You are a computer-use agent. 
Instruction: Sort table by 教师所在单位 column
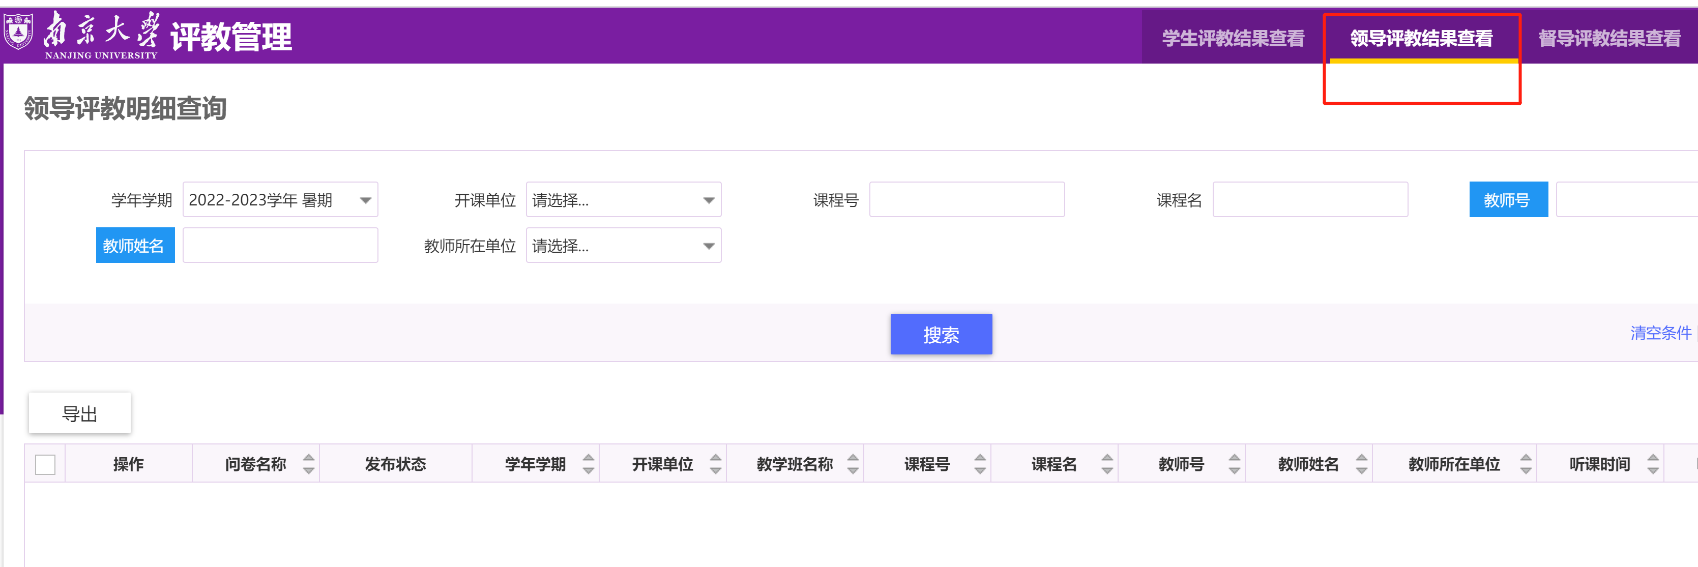click(x=1525, y=463)
